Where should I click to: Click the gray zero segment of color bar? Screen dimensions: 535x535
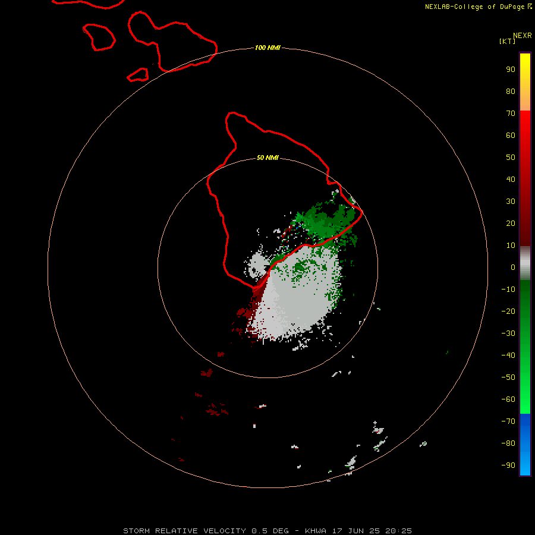pos(525,263)
